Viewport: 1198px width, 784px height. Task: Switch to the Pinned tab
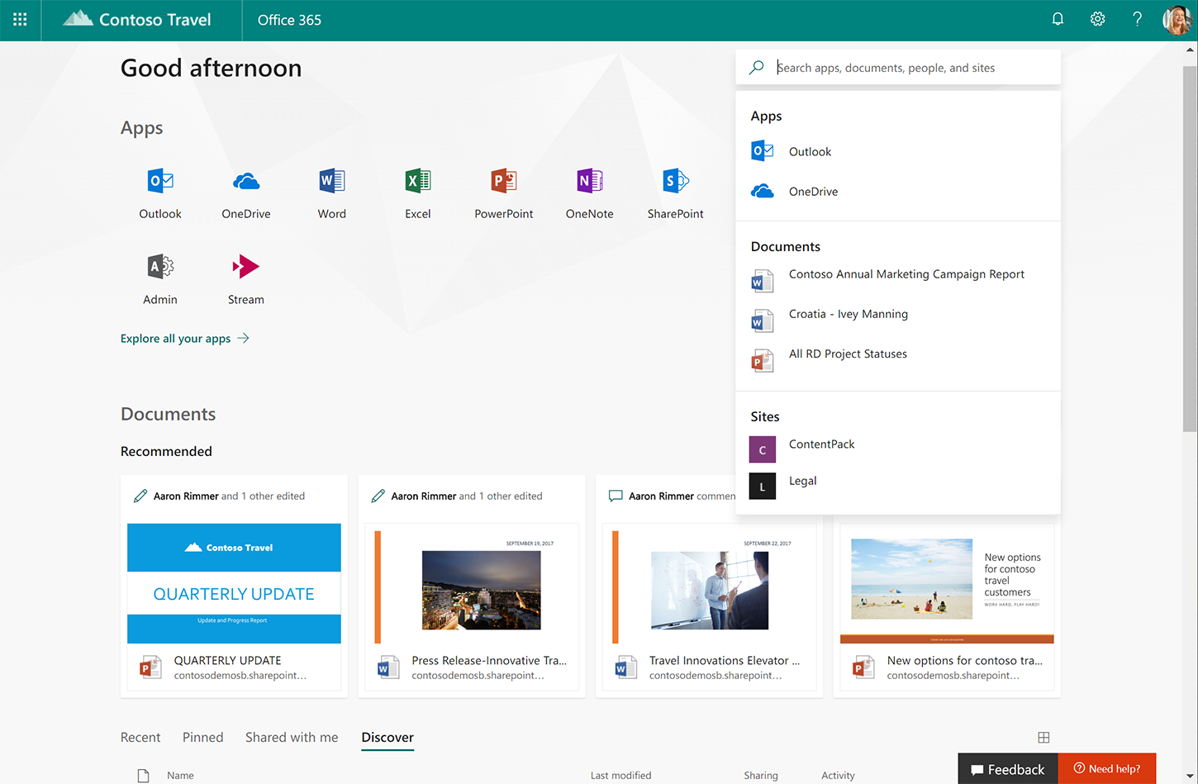[202, 737]
